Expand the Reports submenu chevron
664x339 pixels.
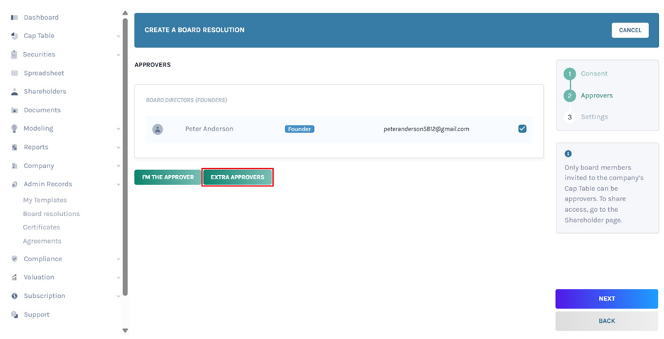tap(118, 148)
